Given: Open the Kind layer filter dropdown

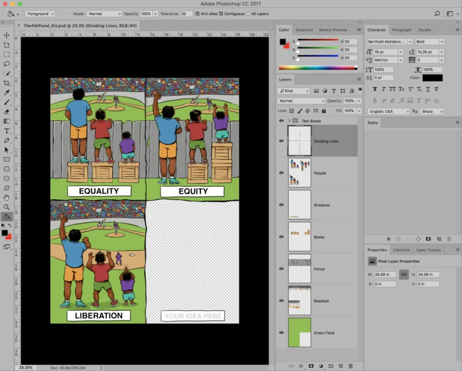Looking at the screenshot, I should coord(294,91).
